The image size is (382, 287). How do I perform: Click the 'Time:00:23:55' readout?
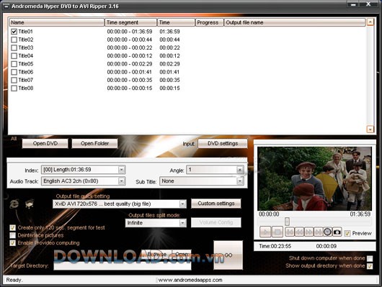click(x=275, y=246)
